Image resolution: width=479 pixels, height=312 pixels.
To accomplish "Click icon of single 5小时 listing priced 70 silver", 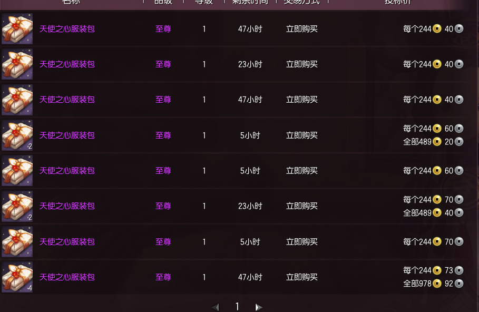I will click(x=17, y=242).
